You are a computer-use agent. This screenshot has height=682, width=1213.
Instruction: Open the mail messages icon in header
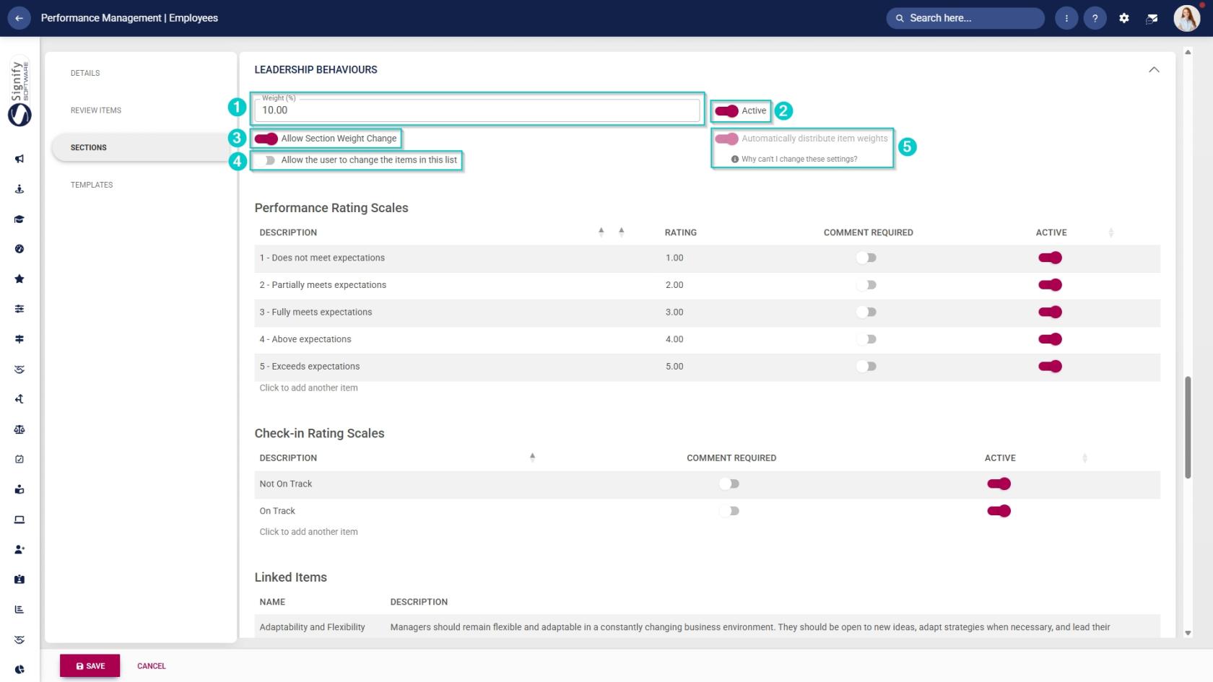point(1152,18)
